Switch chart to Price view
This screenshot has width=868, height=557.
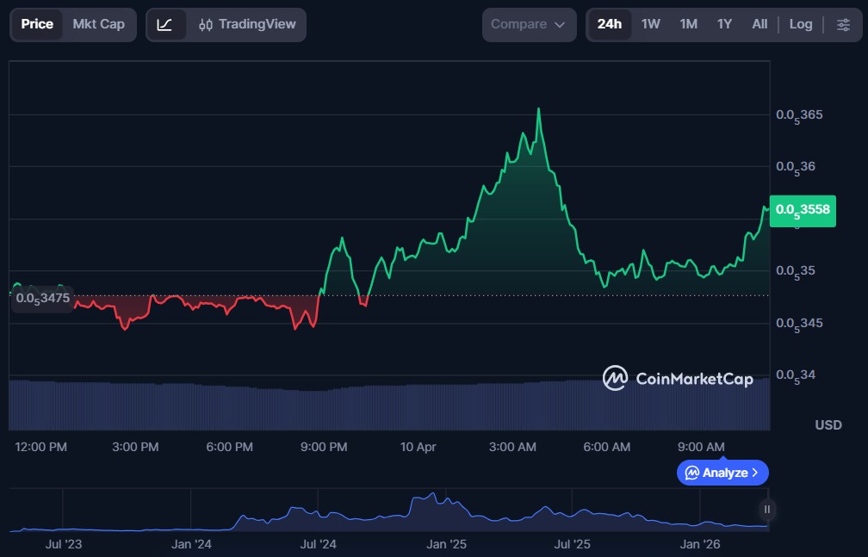37,24
